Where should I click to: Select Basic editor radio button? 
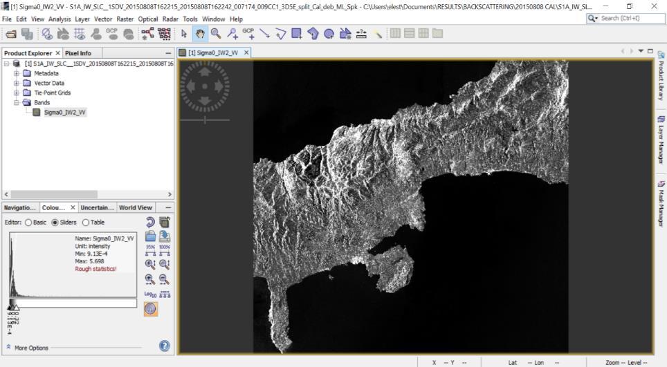(28, 223)
